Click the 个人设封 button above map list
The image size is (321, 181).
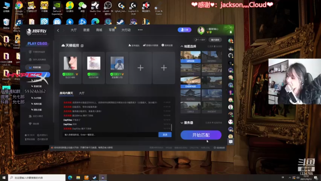[200, 39]
